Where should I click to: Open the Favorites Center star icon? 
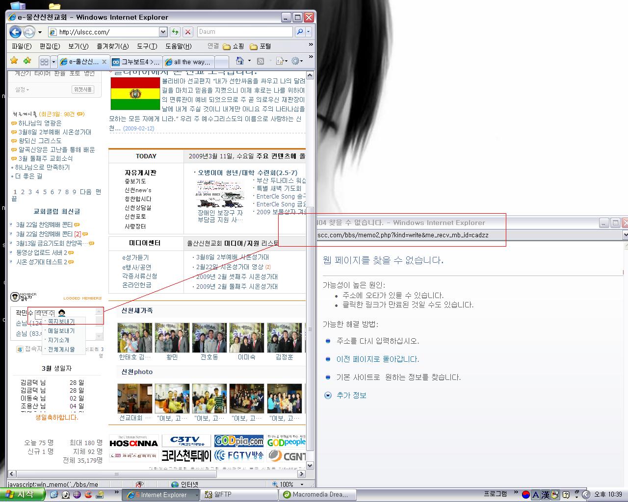coord(14,61)
